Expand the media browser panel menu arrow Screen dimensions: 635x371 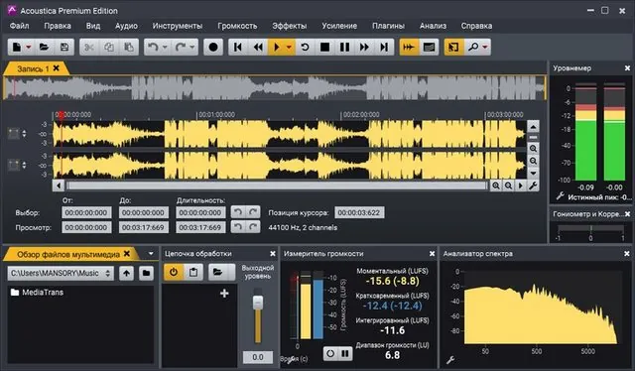151,254
